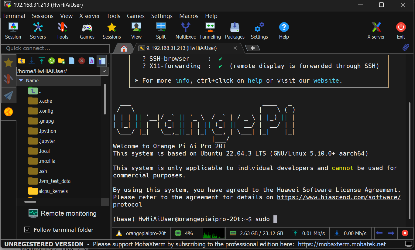Click the Split terminal icon
The image size is (415, 250).
[161, 31]
